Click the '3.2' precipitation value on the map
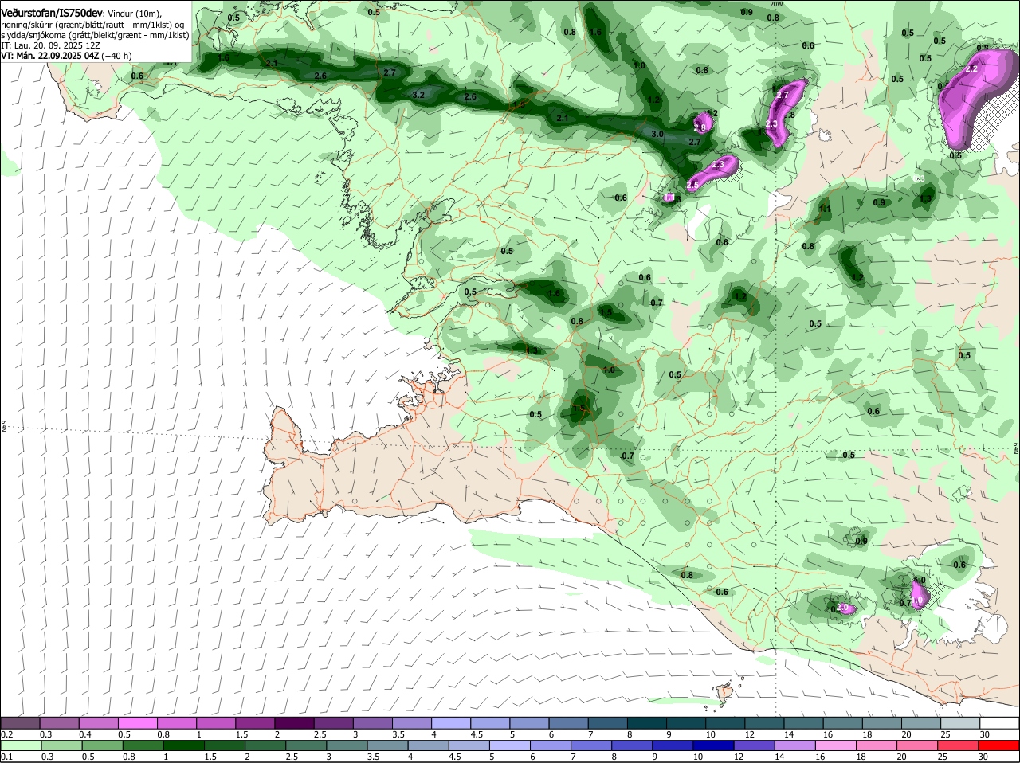The height and width of the screenshot is (763, 1020). tap(418, 95)
